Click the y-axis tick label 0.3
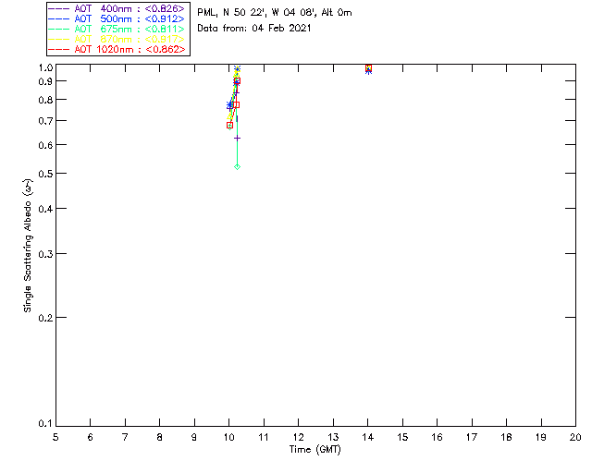The width and height of the screenshot is (592, 473). click(x=45, y=254)
